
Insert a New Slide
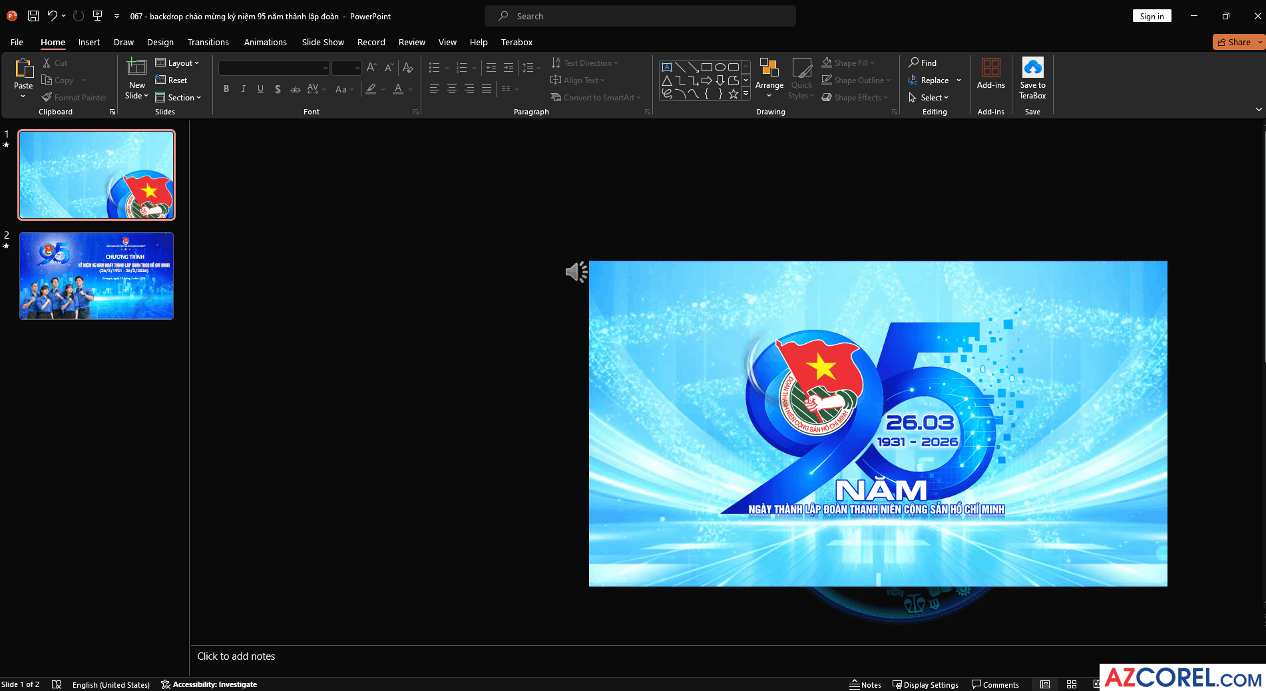136,68
